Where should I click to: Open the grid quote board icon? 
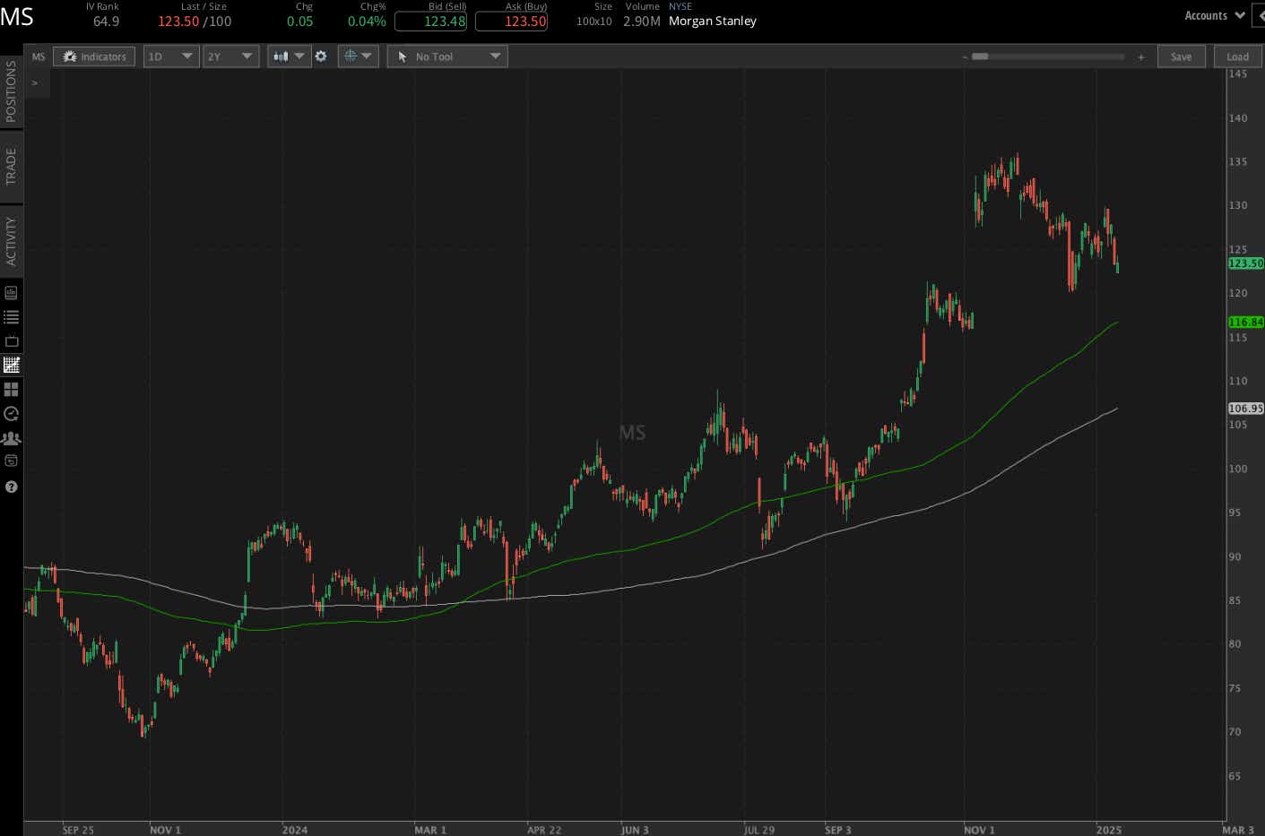(x=12, y=389)
